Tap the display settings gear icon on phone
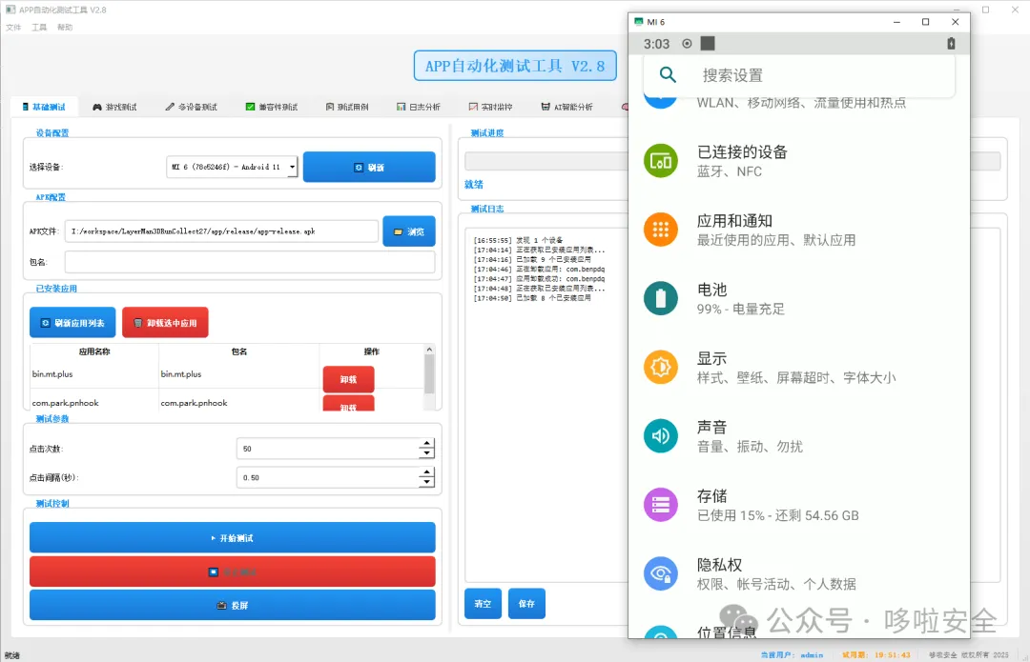This screenshot has height=662, width=1030. pyautogui.click(x=661, y=367)
